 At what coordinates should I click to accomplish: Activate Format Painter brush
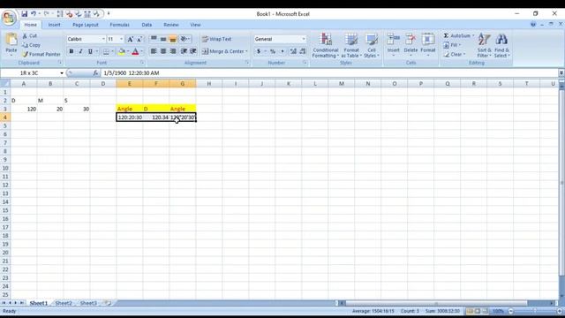[41, 54]
